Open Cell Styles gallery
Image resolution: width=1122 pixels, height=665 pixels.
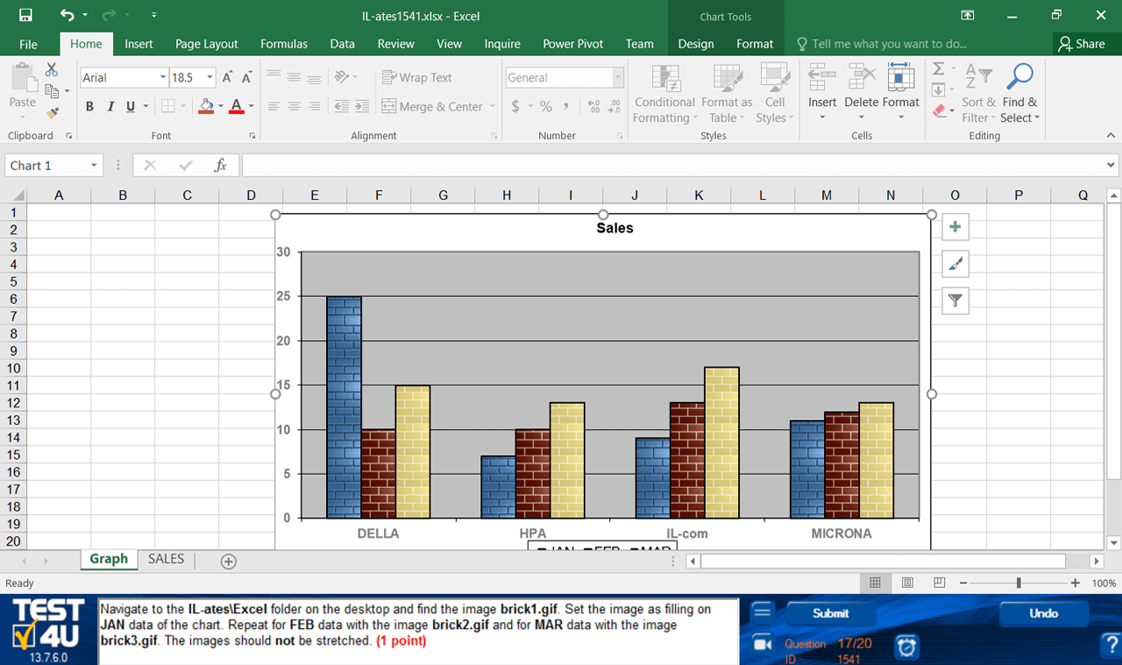point(775,93)
